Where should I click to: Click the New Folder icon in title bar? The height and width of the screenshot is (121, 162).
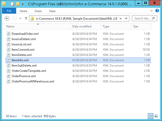17,4
